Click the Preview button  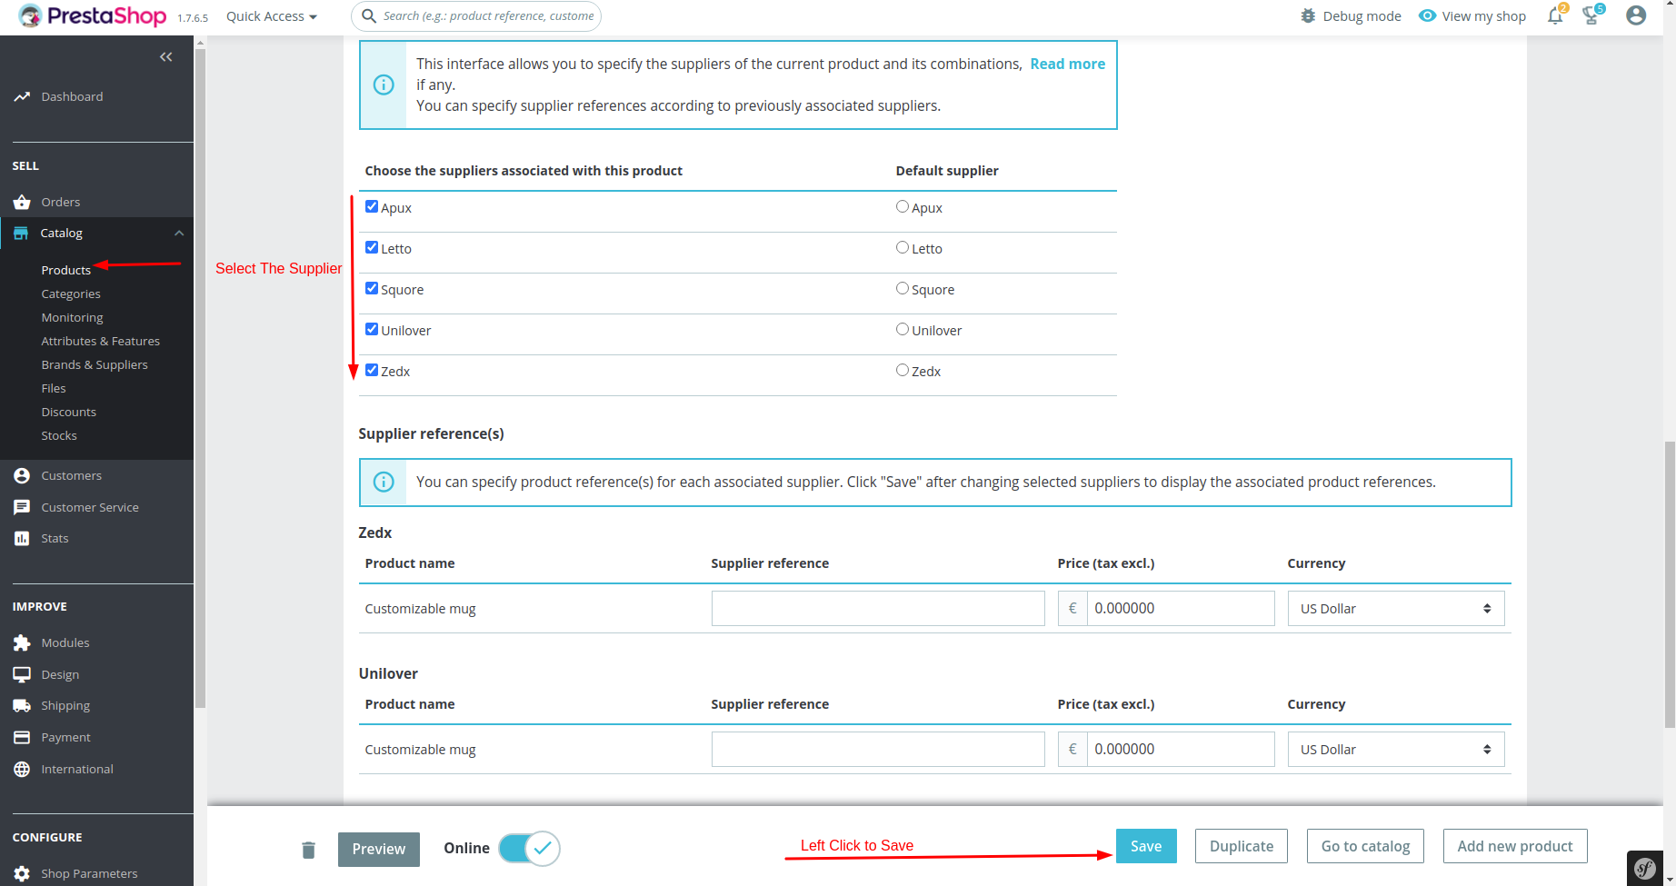point(379,849)
